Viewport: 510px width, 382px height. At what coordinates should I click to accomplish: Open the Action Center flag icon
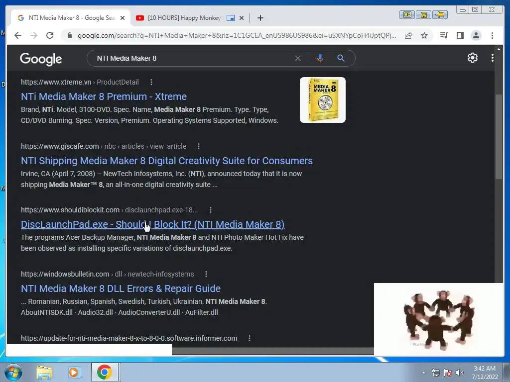tap(448, 373)
